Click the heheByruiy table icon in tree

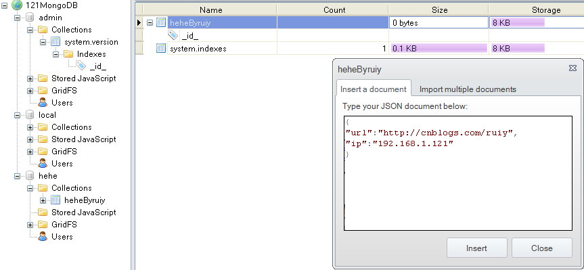55,200
